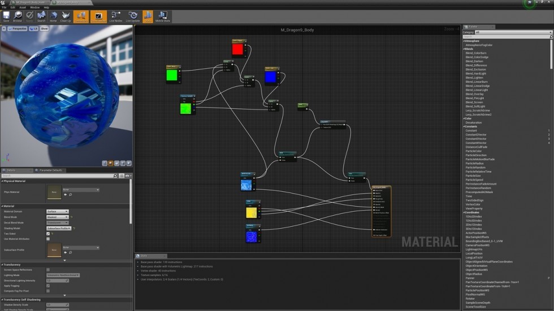Image resolution: width=554 pixels, height=311 pixels.
Task: Open the viewport options arrow menu
Action: click(4, 29)
